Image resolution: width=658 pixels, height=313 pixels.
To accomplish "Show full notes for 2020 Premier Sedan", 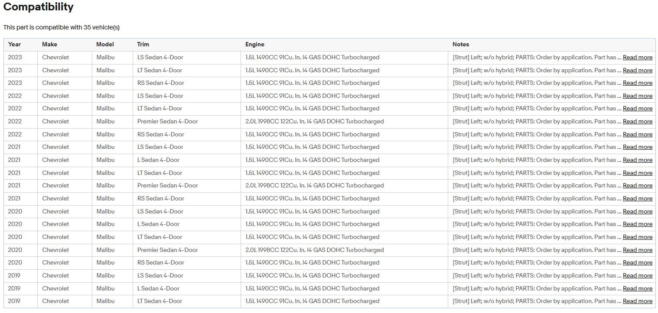I will coord(637,250).
